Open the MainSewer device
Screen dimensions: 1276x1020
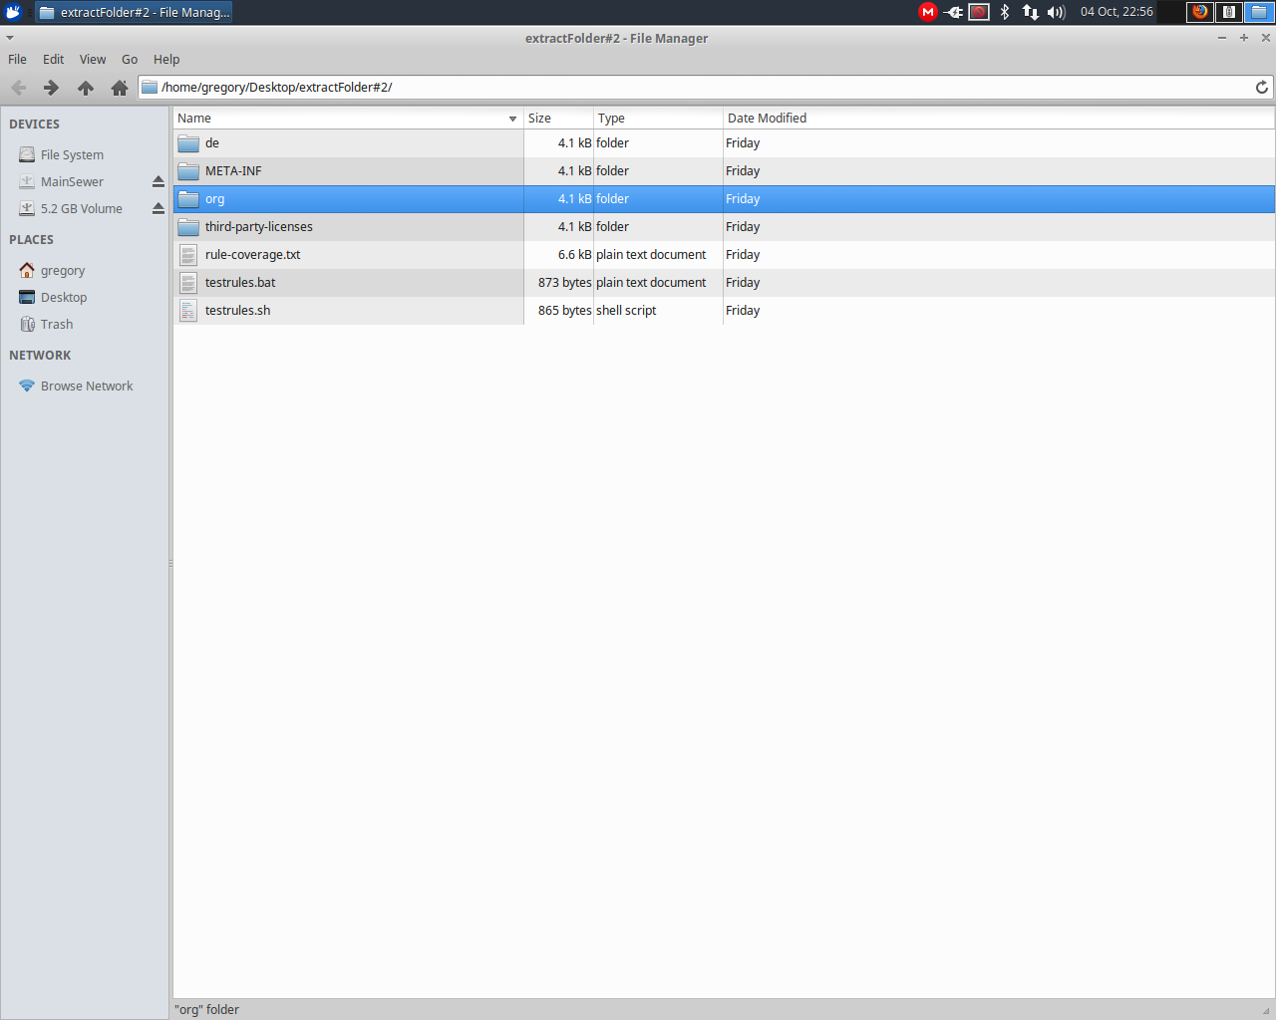(x=72, y=182)
